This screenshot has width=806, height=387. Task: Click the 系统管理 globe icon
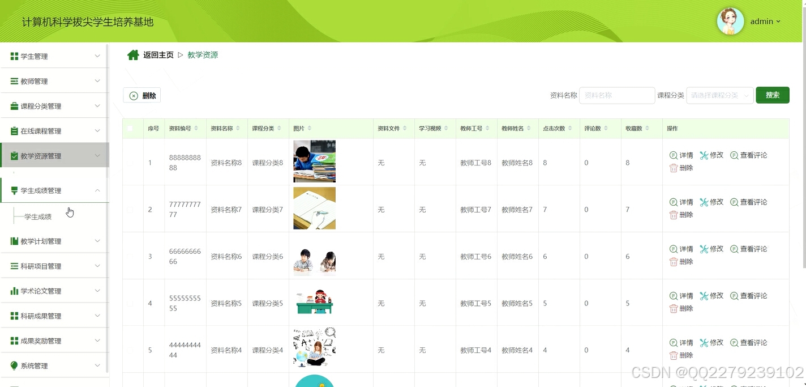pos(13,365)
